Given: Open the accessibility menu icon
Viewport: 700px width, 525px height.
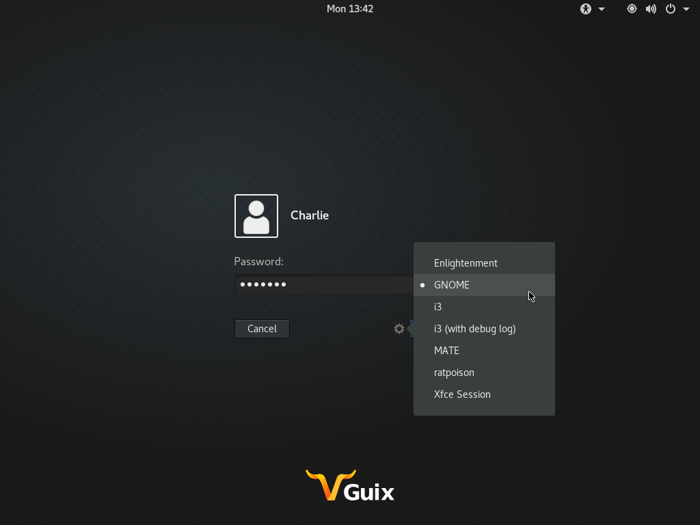Looking at the screenshot, I should pyautogui.click(x=586, y=9).
